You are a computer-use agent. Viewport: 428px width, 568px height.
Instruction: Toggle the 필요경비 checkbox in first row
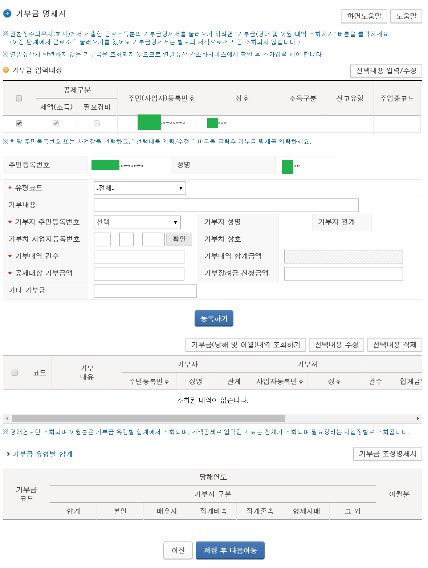coord(97,124)
